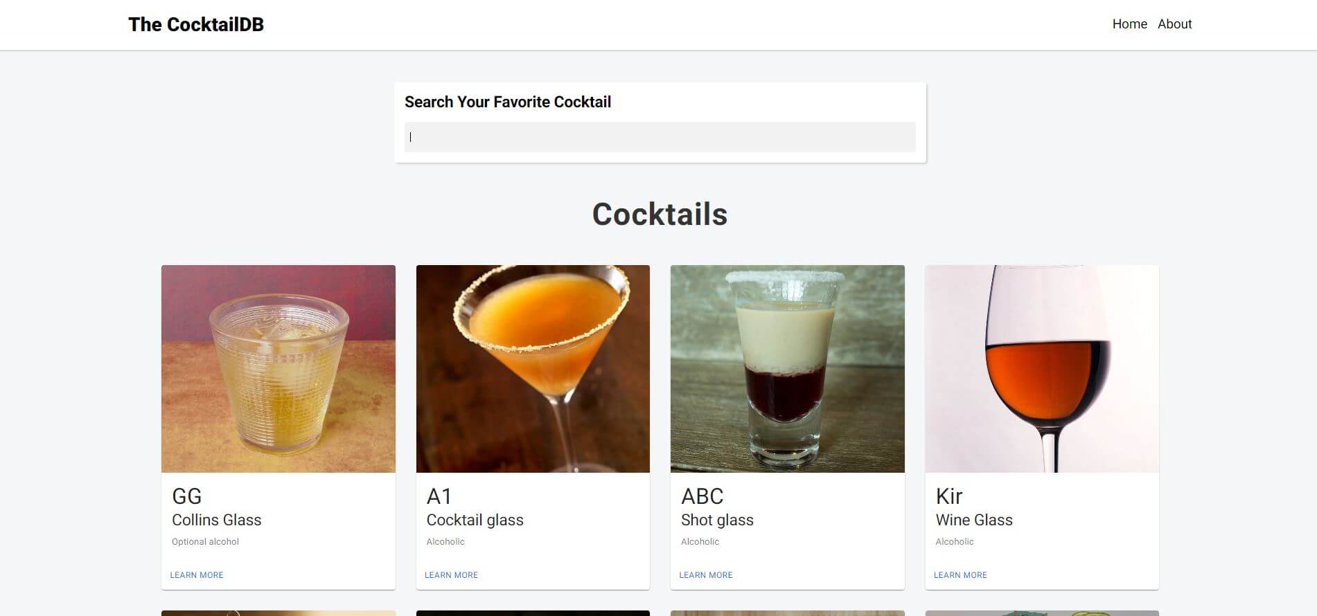Go to the About page
The height and width of the screenshot is (616, 1317).
click(x=1174, y=24)
